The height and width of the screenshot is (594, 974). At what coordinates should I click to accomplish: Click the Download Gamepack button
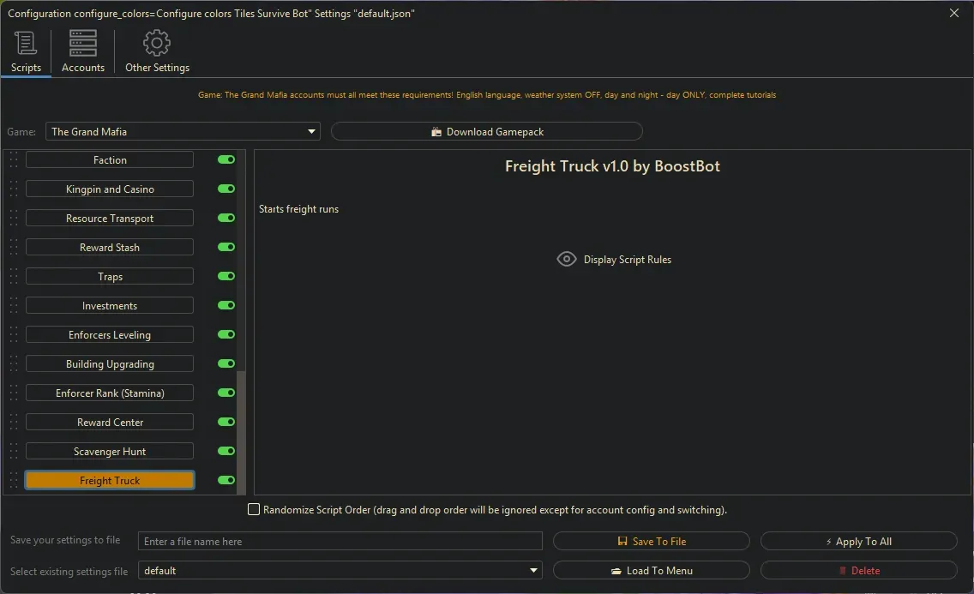[x=486, y=132]
